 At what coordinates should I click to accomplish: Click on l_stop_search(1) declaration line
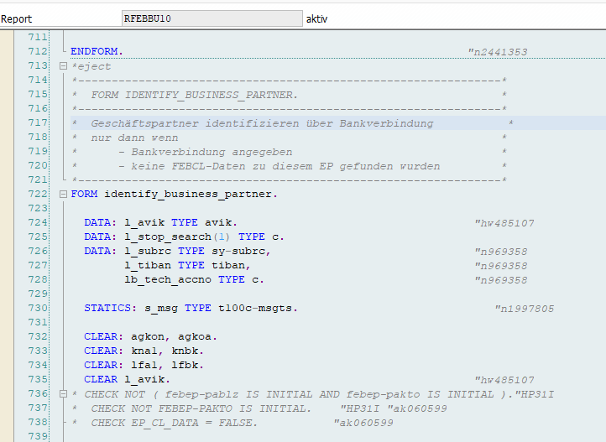184,237
